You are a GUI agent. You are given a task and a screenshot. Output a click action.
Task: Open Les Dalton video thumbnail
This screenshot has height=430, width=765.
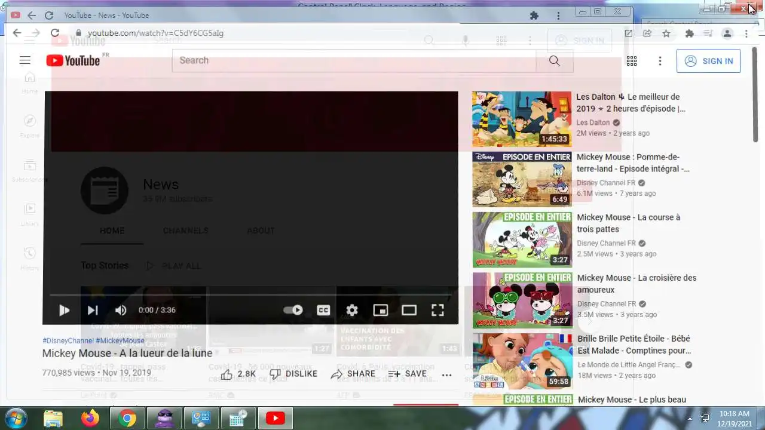click(522, 119)
